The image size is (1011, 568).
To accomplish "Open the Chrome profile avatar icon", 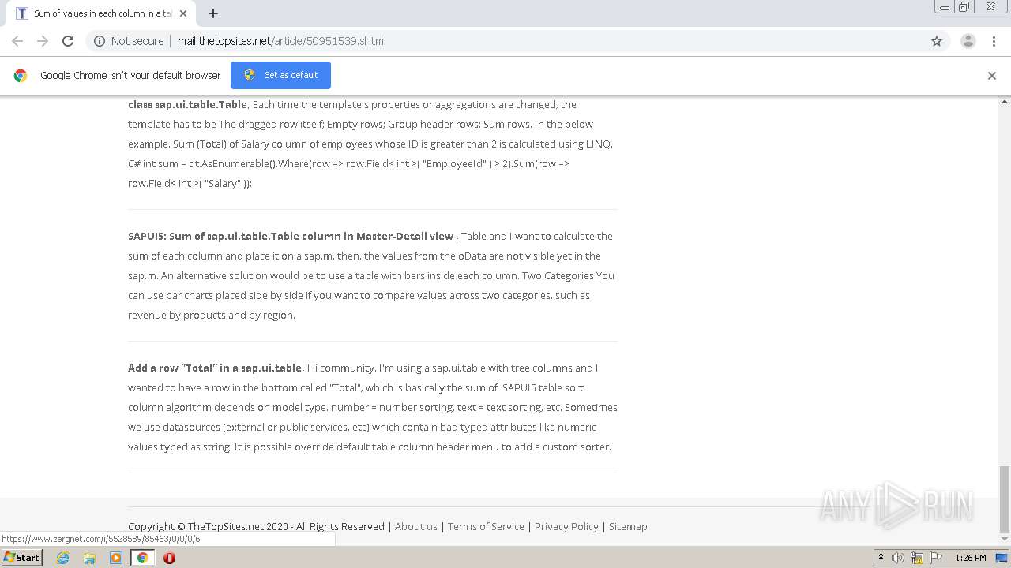I will [x=968, y=41].
